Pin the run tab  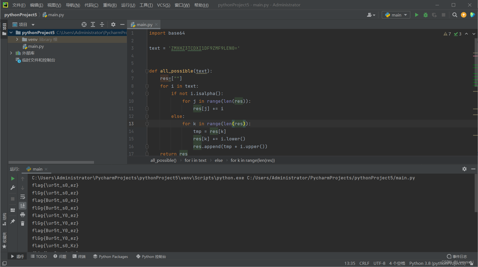[13, 221]
